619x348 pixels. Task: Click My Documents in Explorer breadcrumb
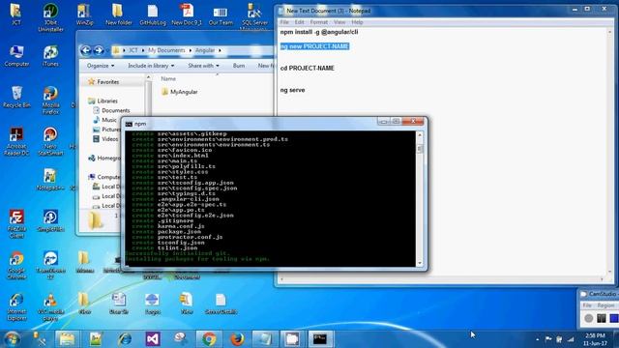point(166,50)
